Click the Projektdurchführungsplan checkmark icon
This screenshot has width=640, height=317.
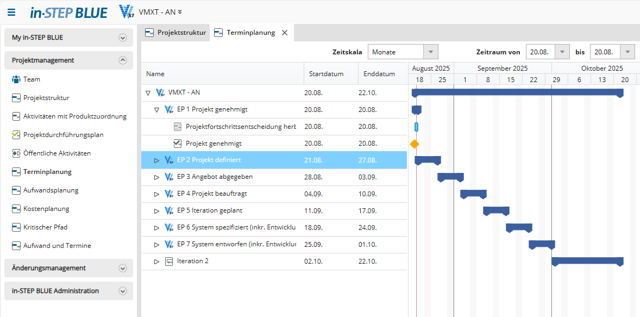(16, 135)
